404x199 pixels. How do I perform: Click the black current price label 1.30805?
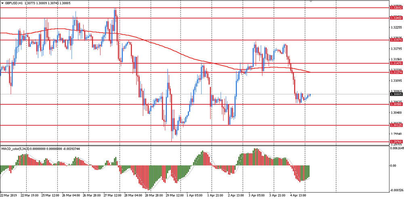[x=396, y=94]
